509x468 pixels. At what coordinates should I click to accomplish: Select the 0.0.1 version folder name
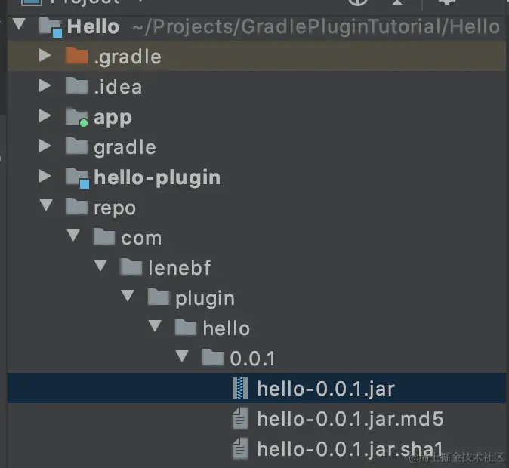(x=252, y=359)
